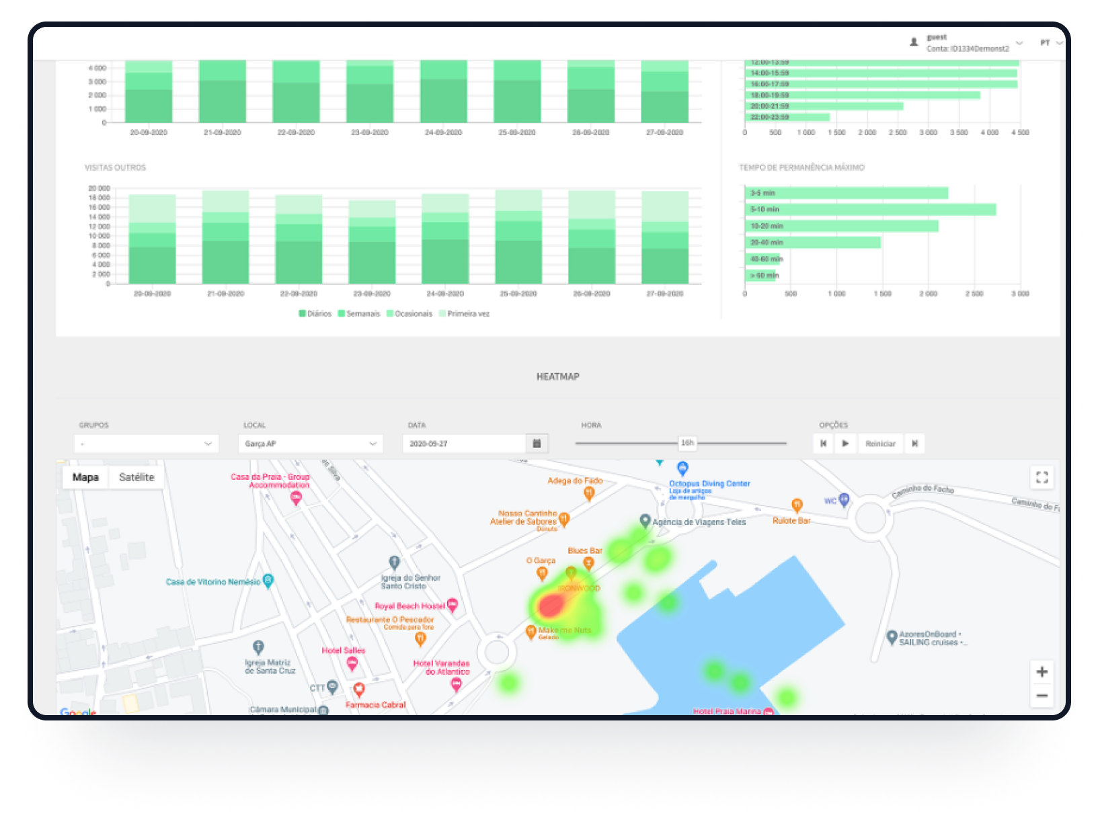1098x828 pixels.
Task: Skip to the previous heatmap time step
Action: coord(823,444)
